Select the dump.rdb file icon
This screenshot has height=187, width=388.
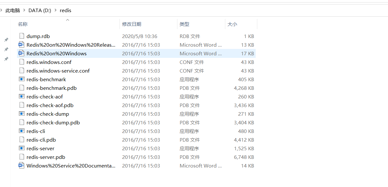click(x=22, y=36)
